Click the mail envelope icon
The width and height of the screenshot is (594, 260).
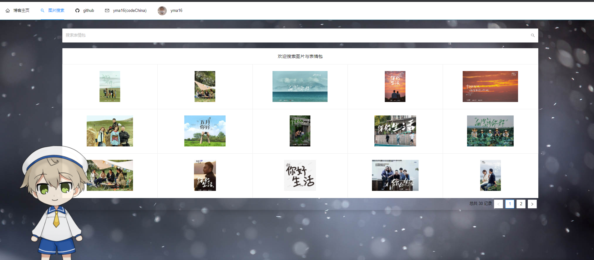coord(107,11)
